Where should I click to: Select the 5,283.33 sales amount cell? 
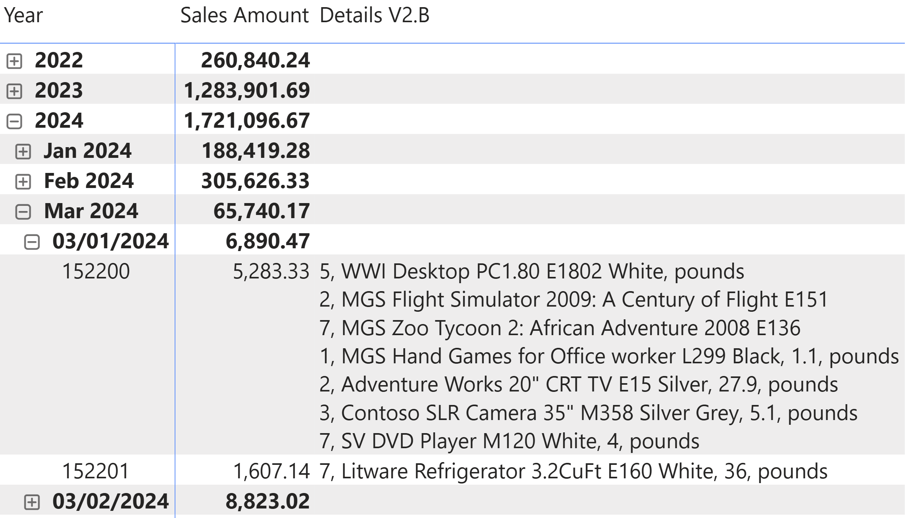point(271,271)
